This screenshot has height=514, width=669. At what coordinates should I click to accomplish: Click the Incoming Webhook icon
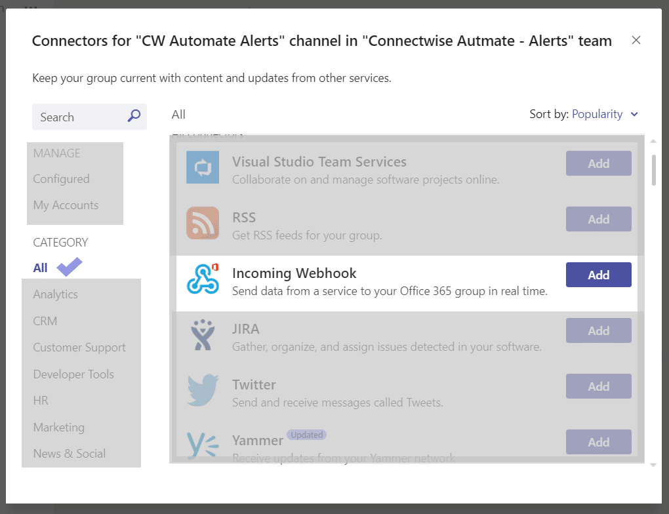[x=203, y=279]
